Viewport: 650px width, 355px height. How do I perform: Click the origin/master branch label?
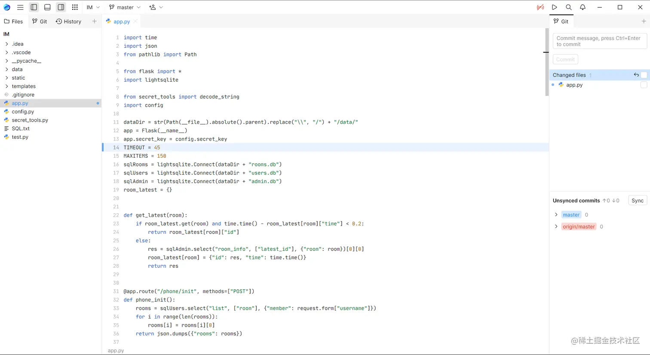(x=579, y=226)
